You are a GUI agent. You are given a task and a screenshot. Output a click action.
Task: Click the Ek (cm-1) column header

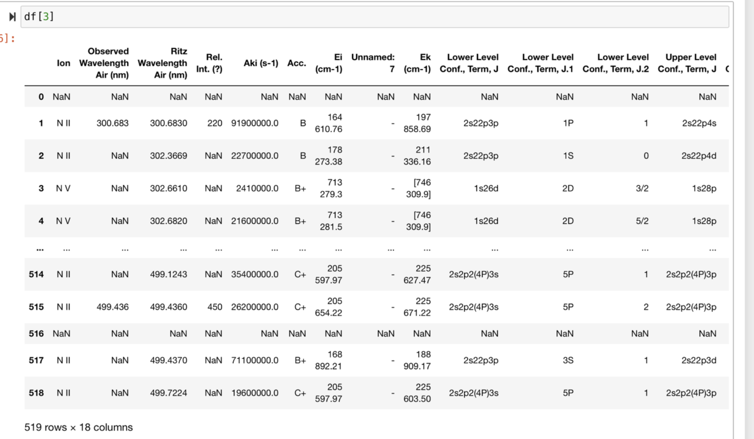click(x=417, y=63)
